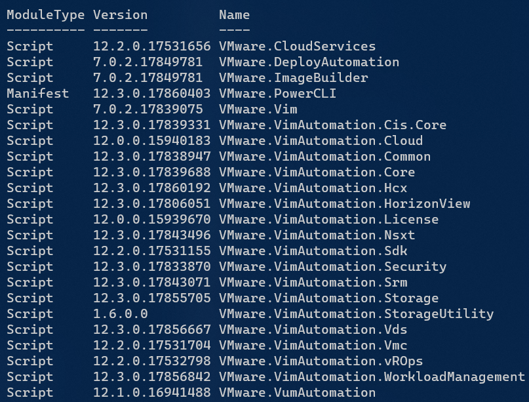Select the VMware.DeployAutomation module name

pyautogui.click(x=309, y=62)
